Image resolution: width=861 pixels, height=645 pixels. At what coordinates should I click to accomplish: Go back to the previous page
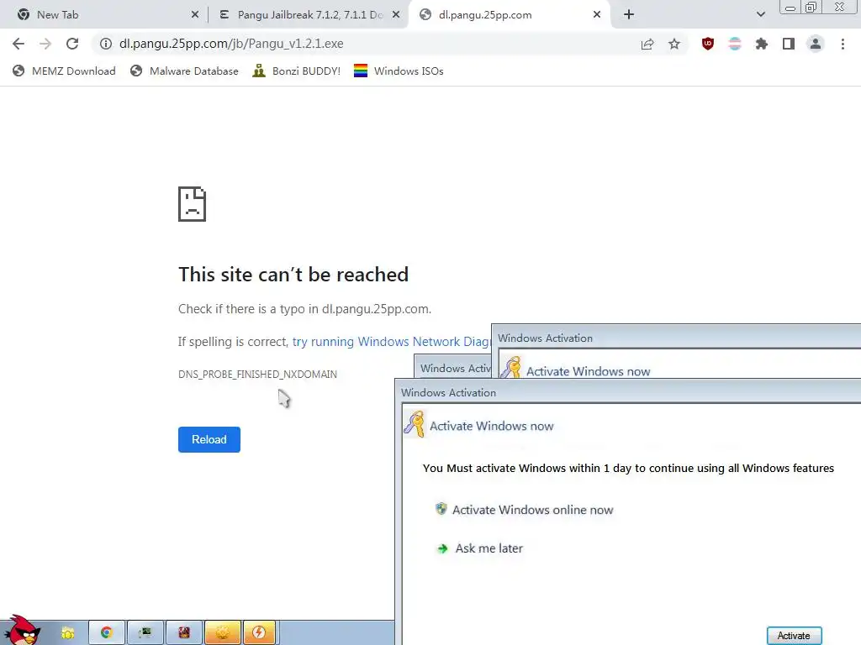[18, 44]
